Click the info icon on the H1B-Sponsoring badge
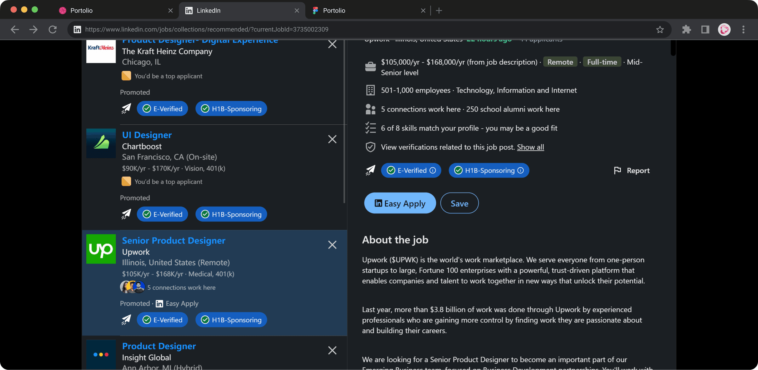Viewport: 758px width, 370px height. pos(520,170)
